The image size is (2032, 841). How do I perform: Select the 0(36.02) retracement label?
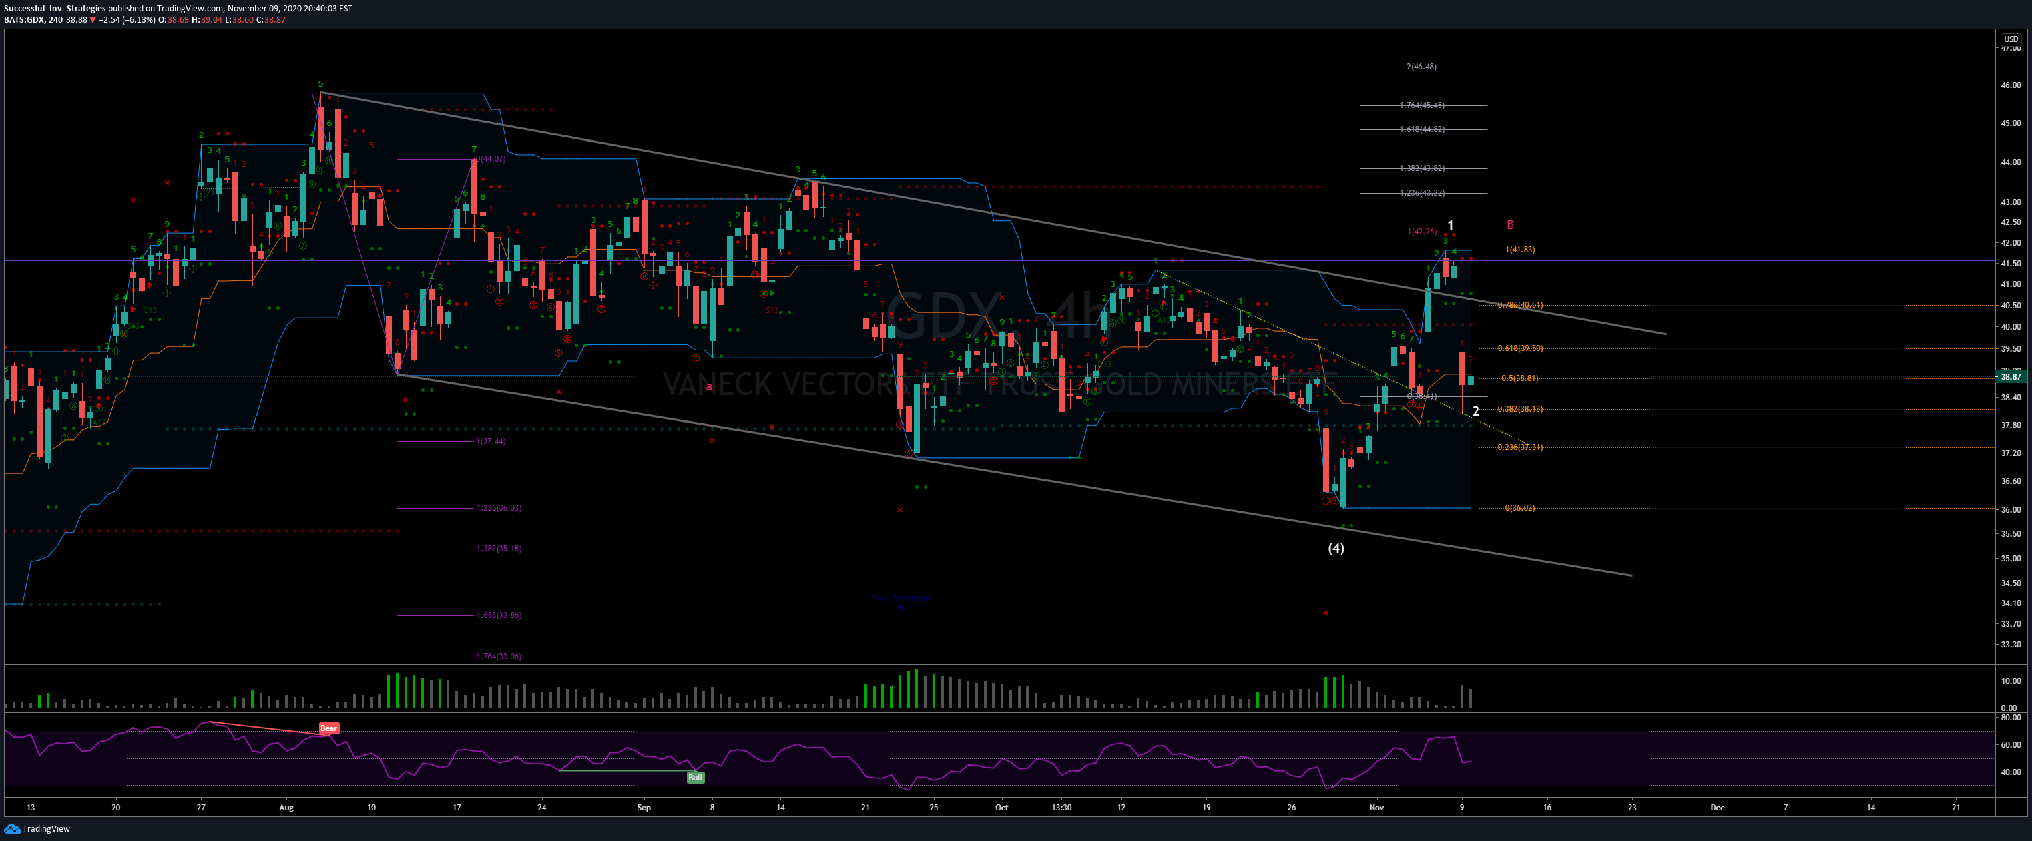(1520, 507)
